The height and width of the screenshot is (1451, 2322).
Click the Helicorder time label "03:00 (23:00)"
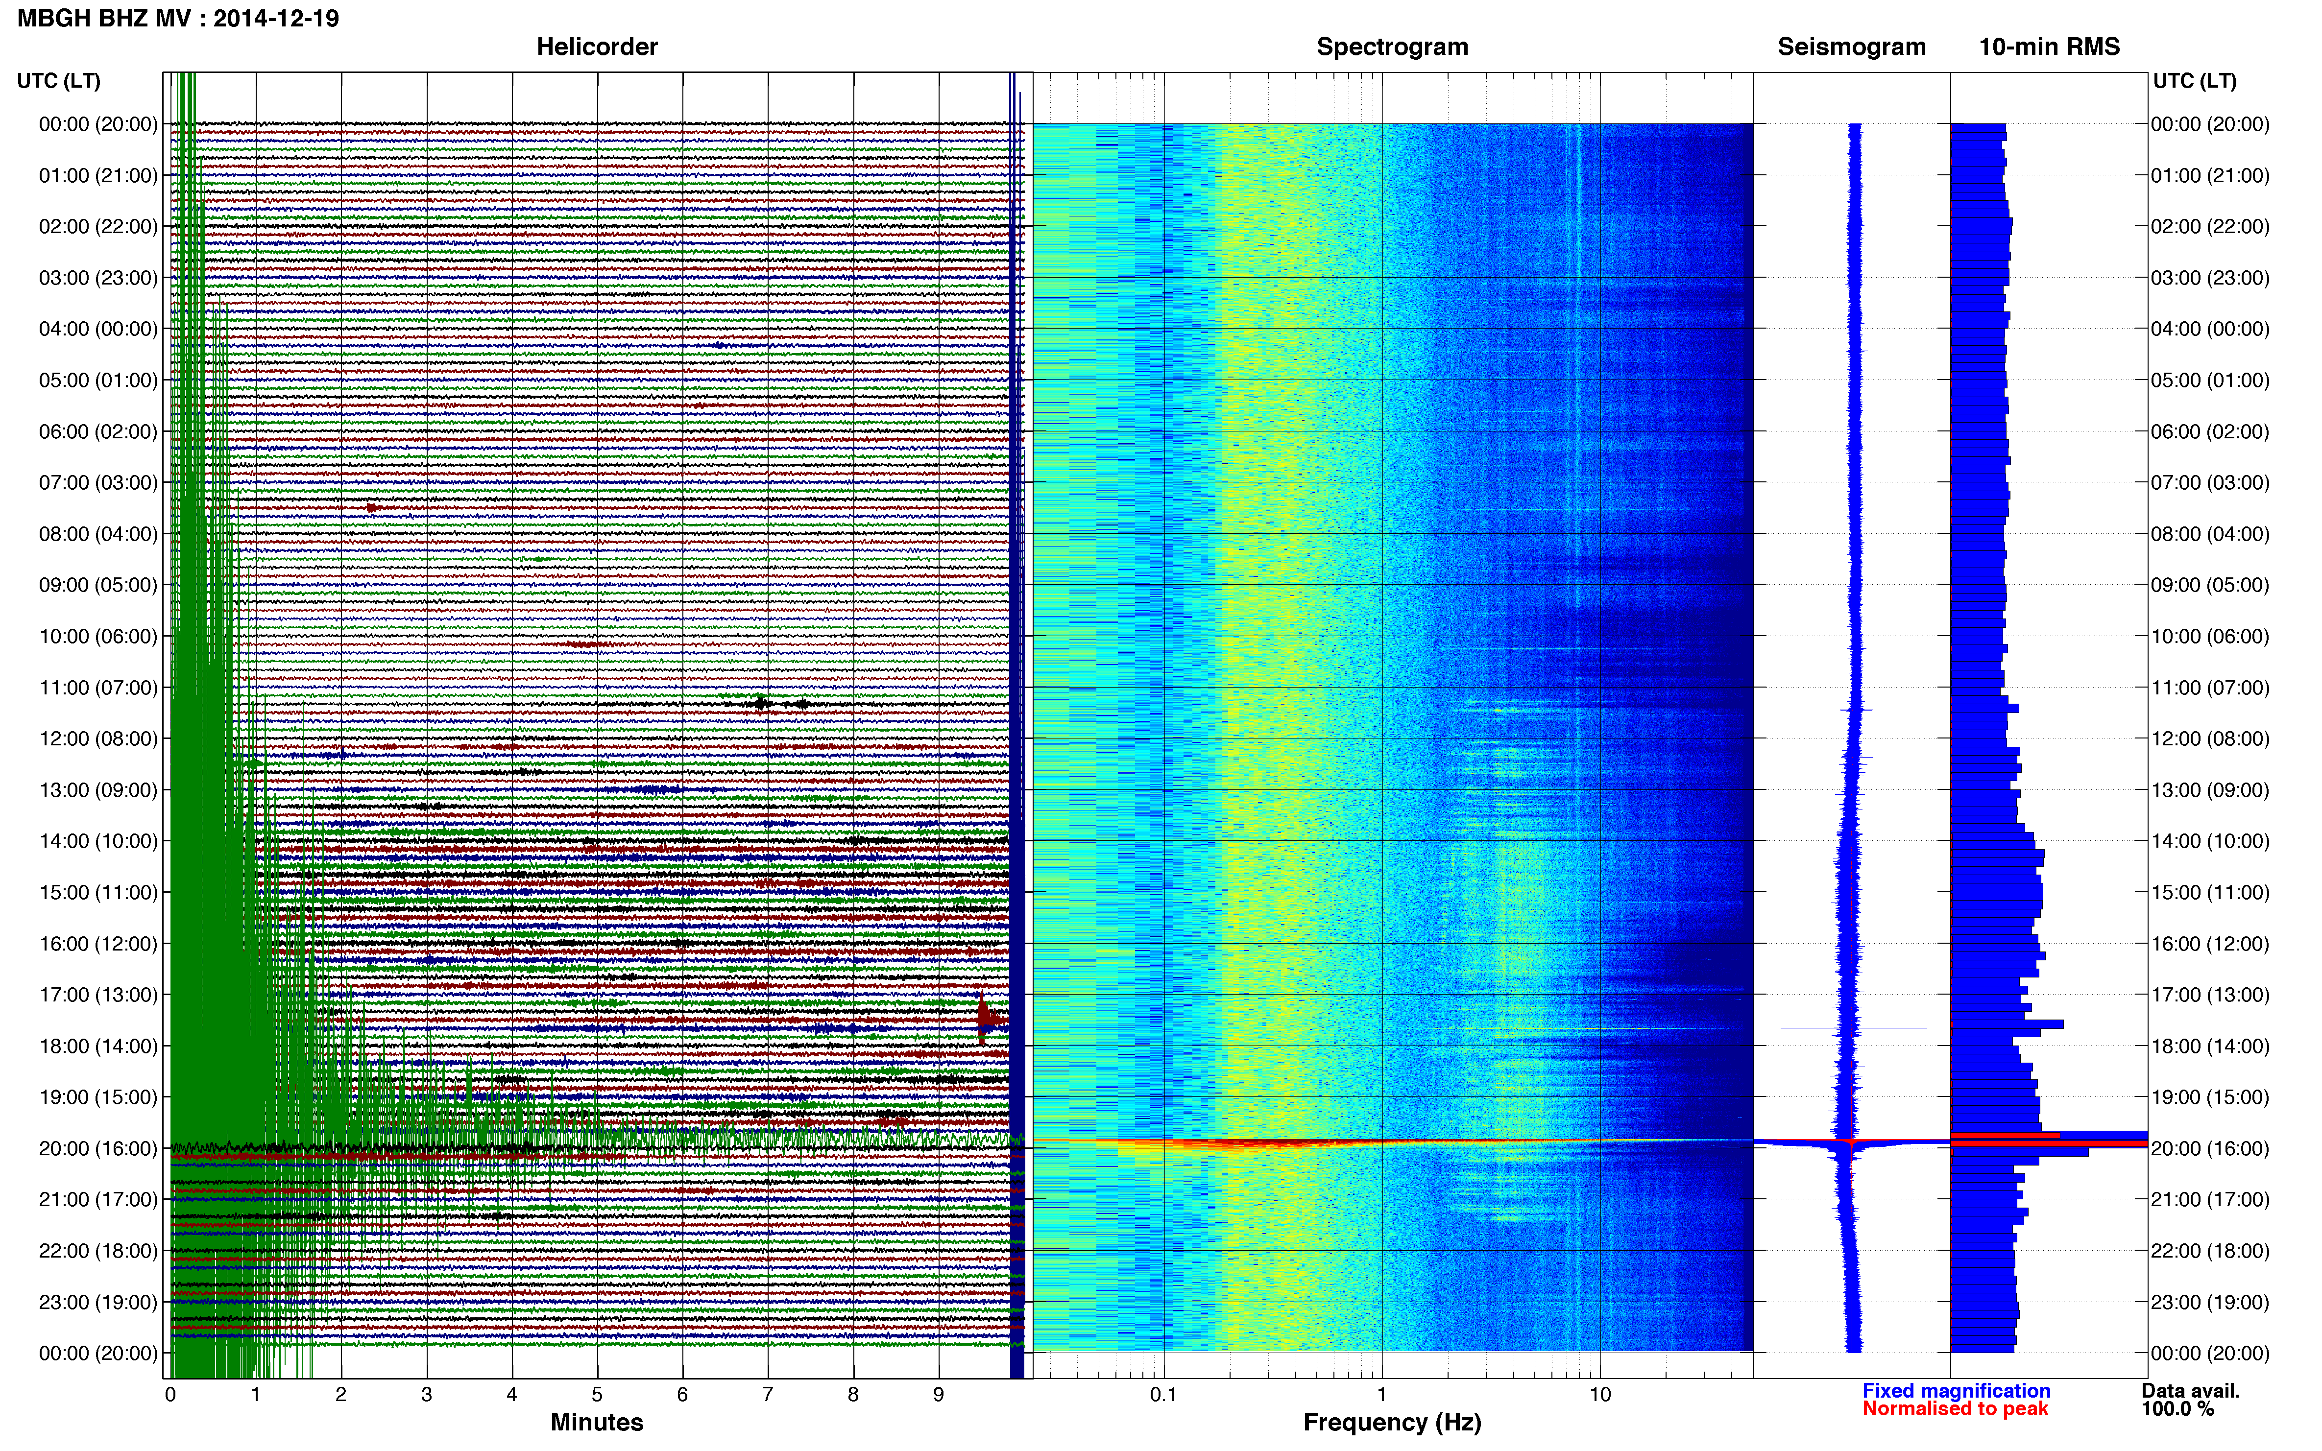coord(98,278)
